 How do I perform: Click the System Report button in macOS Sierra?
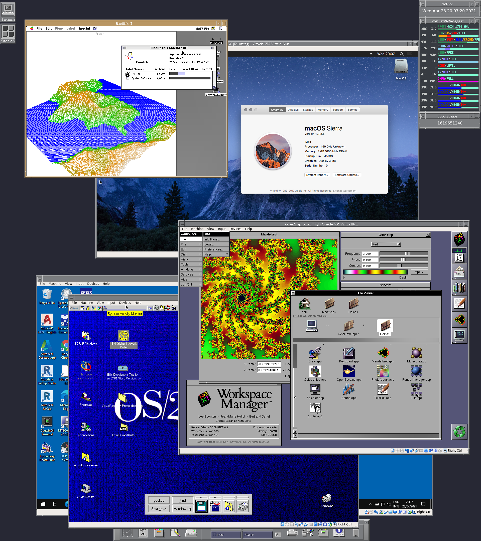click(317, 175)
